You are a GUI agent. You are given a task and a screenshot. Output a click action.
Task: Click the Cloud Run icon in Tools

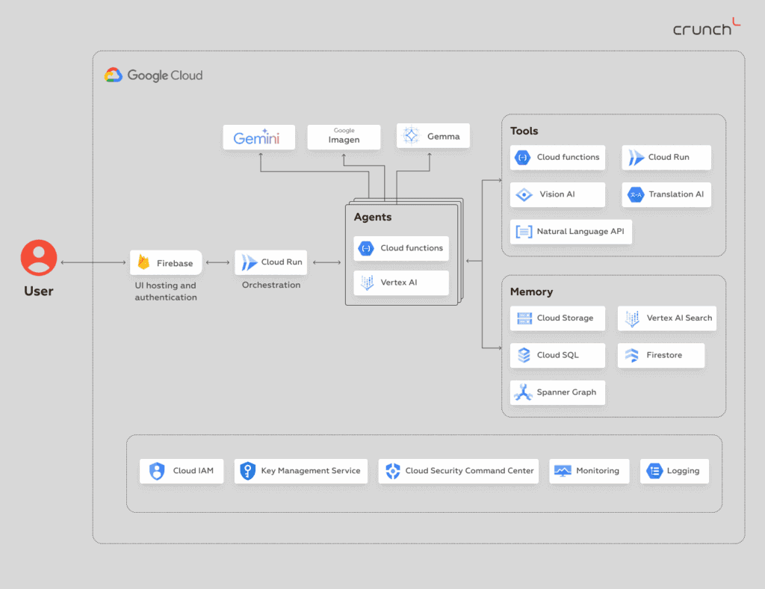[x=636, y=158]
